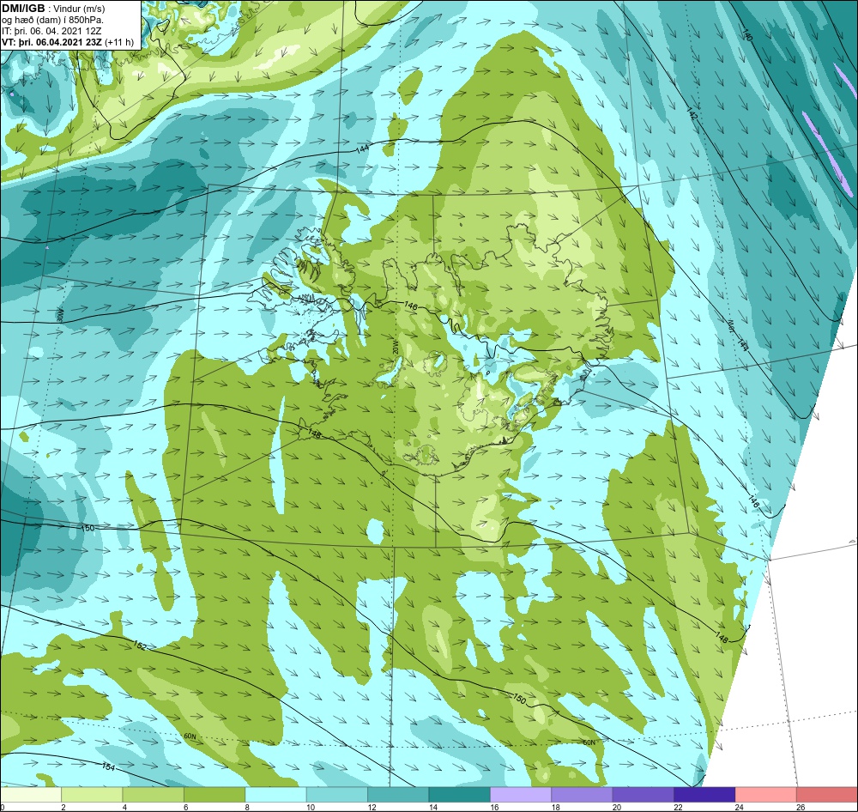Click the 'DMI/IGB' title text
Image resolution: width=858 pixels, height=812 pixels.
[23, 9]
